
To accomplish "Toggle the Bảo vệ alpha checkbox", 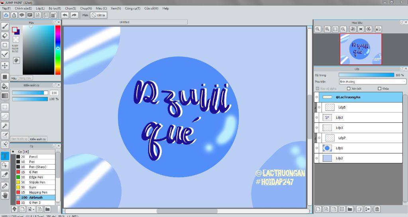I will click(318, 89).
